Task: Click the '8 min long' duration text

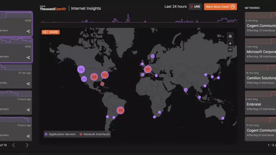Action: pyautogui.click(x=252, y=99)
